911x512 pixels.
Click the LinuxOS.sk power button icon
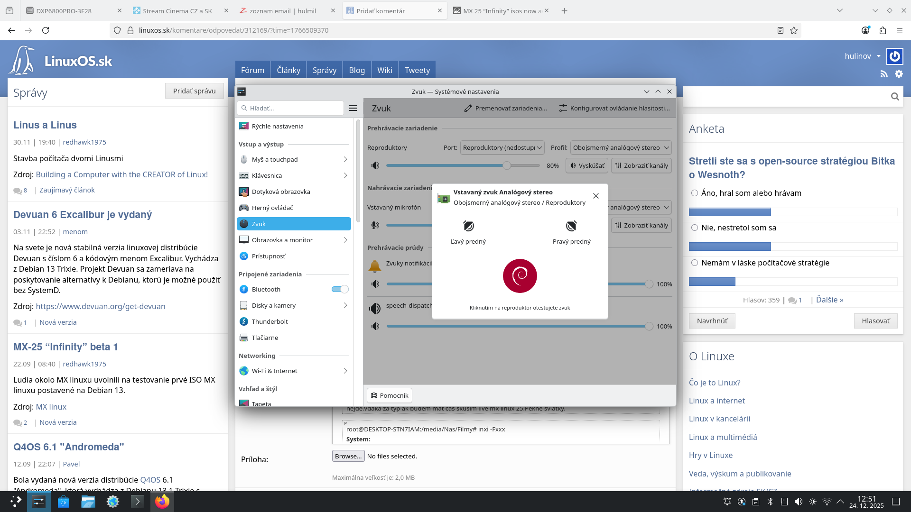(x=895, y=56)
